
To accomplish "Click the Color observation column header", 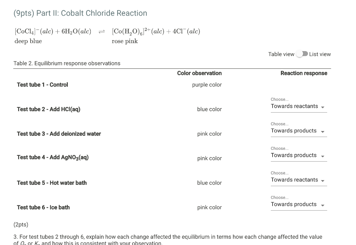I will coord(199,73).
